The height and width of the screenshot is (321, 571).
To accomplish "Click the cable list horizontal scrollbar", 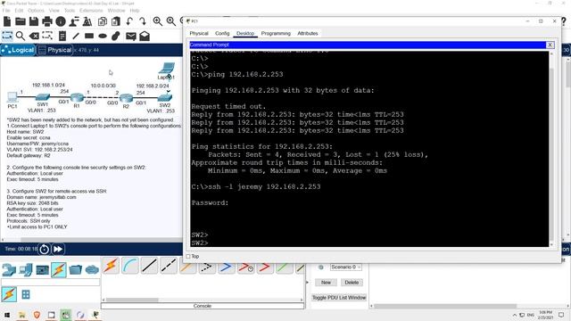I will click(203, 300).
